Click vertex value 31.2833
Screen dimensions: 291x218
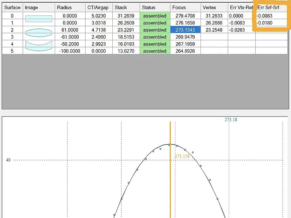click(x=214, y=16)
